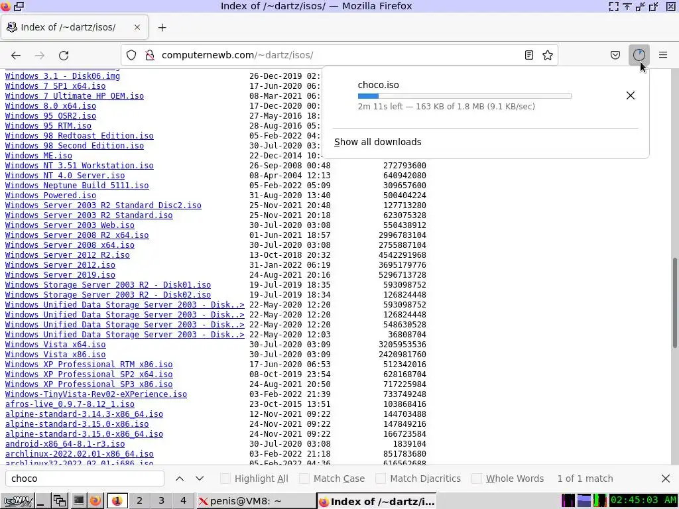The image size is (679, 509).
Task: Enable the Match Diacritics checkbox
Action: [381, 479]
